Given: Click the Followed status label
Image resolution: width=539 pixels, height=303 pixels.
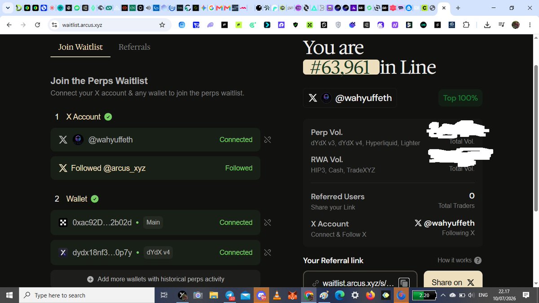Looking at the screenshot, I should point(239,168).
